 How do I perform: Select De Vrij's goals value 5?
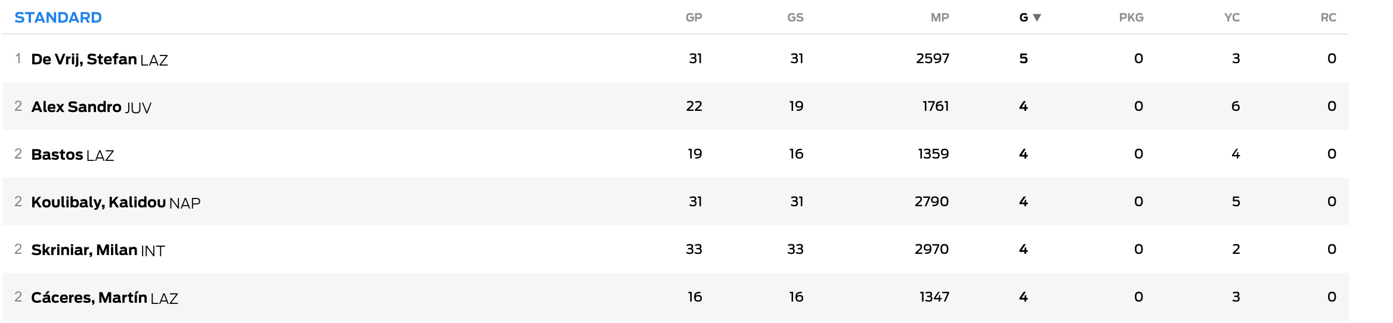click(1023, 58)
